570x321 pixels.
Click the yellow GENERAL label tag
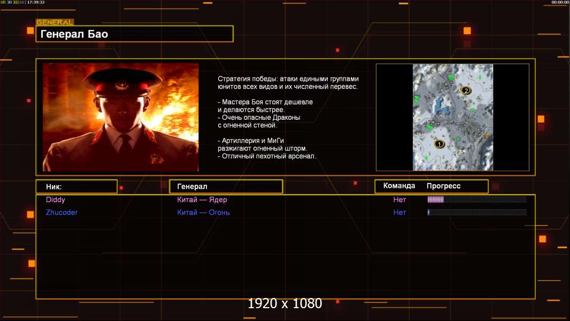[x=55, y=22]
